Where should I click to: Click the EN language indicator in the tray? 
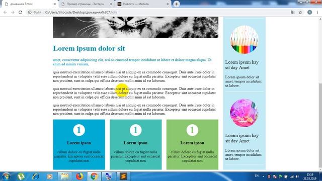tap(257, 176)
